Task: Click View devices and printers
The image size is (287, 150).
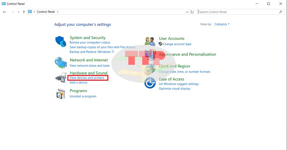Action: pyautogui.click(x=87, y=78)
